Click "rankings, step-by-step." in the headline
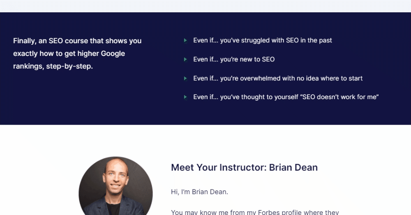This screenshot has height=215, width=411. click(53, 66)
